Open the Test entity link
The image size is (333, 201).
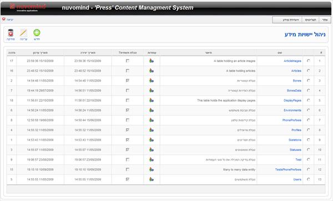(x=299, y=160)
